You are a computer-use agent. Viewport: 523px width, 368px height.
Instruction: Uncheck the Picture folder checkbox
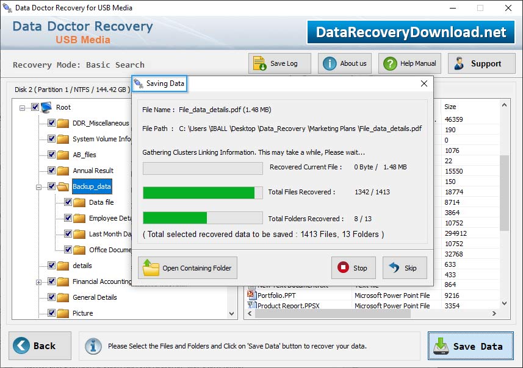point(51,313)
